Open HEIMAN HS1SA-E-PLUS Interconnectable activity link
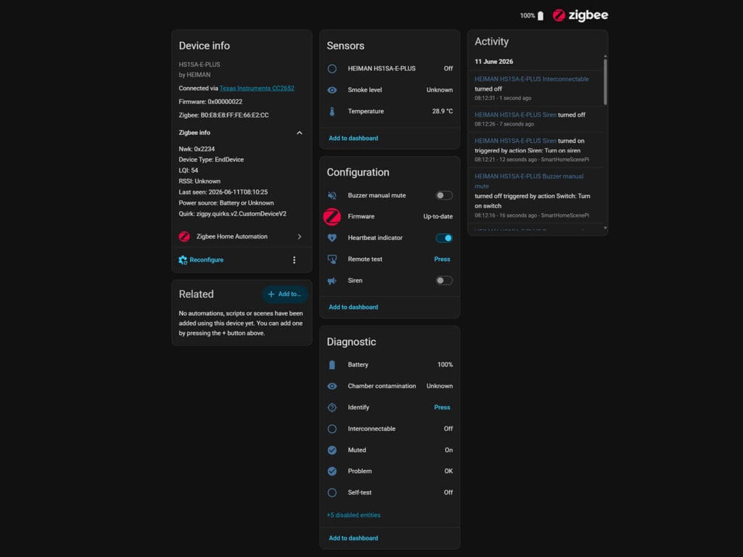 click(x=532, y=79)
